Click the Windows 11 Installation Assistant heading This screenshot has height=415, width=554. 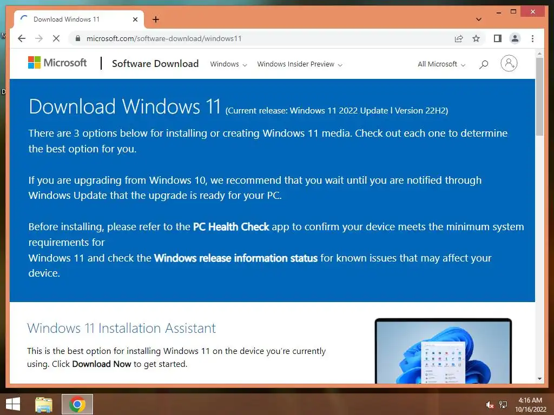coord(121,328)
